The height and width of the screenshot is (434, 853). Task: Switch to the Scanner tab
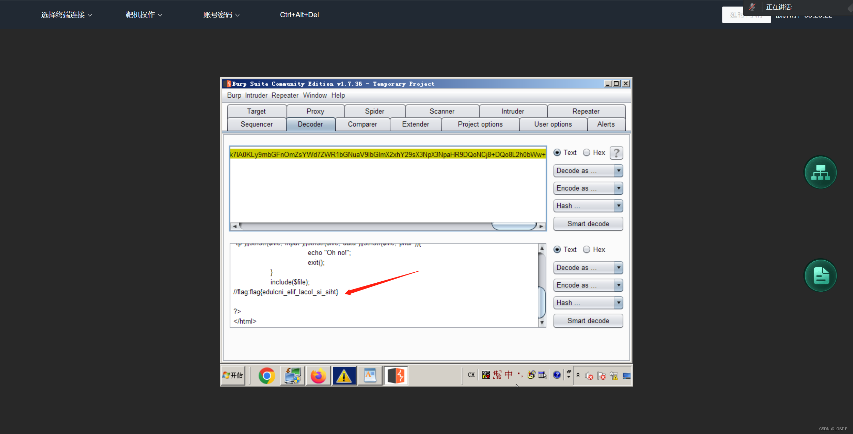pyautogui.click(x=442, y=111)
